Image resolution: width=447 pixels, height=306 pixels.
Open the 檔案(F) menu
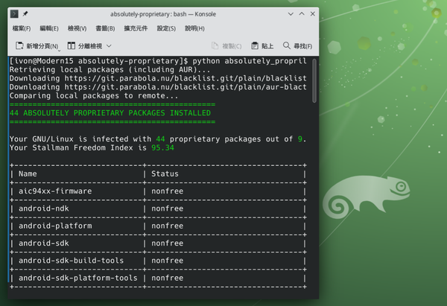tap(22, 28)
